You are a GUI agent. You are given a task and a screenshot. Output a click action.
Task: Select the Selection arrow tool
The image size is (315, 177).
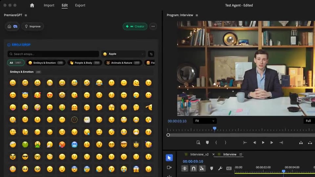(169, 158)
